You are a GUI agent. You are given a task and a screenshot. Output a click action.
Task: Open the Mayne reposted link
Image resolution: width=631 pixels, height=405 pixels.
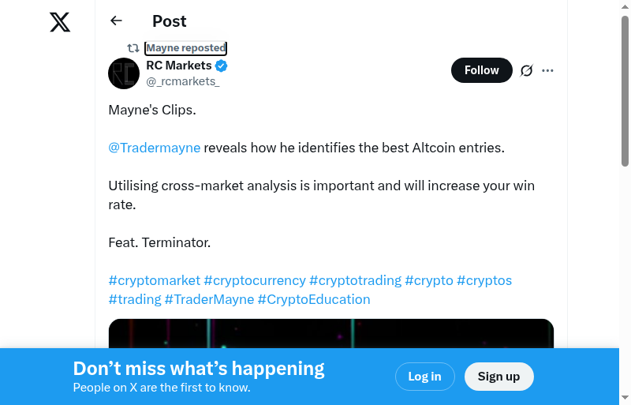tap(186, 48)
